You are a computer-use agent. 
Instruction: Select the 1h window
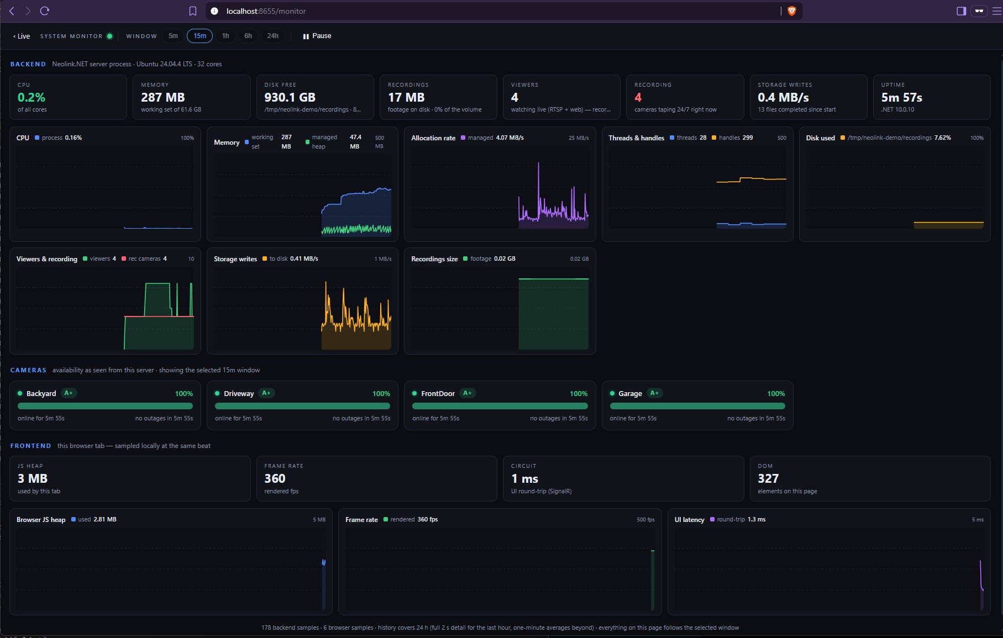click(x=225, y=36)
